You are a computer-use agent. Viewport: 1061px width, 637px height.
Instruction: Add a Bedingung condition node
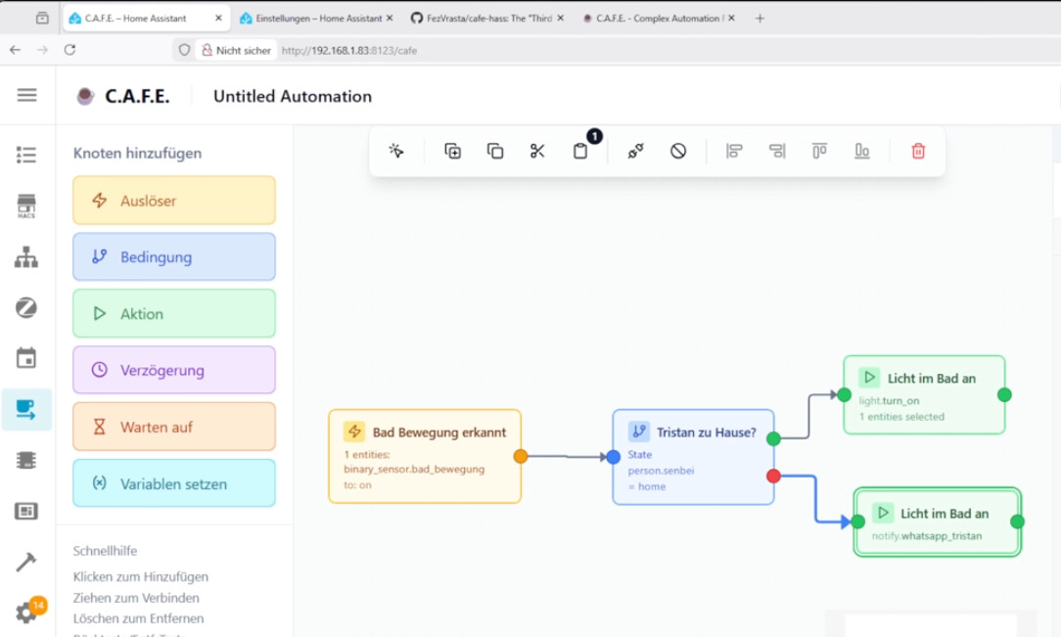coord(174,257)
